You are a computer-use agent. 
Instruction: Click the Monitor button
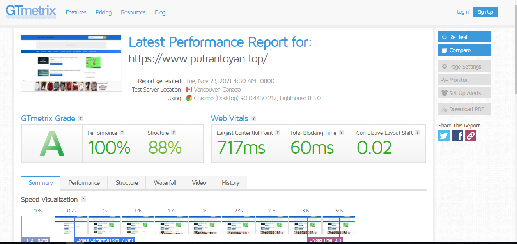point(464,80)
